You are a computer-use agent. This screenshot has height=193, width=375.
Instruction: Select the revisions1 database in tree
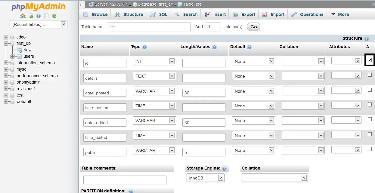coord(26,89)
